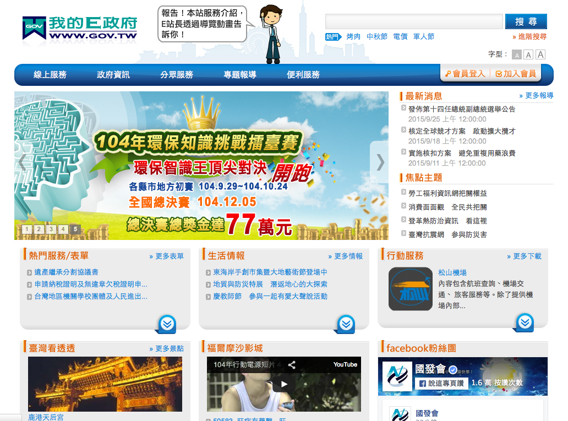This screenshot has height=421, width=568.
Task: Open 更多報導 link in 最新消息
Action: 536,96
